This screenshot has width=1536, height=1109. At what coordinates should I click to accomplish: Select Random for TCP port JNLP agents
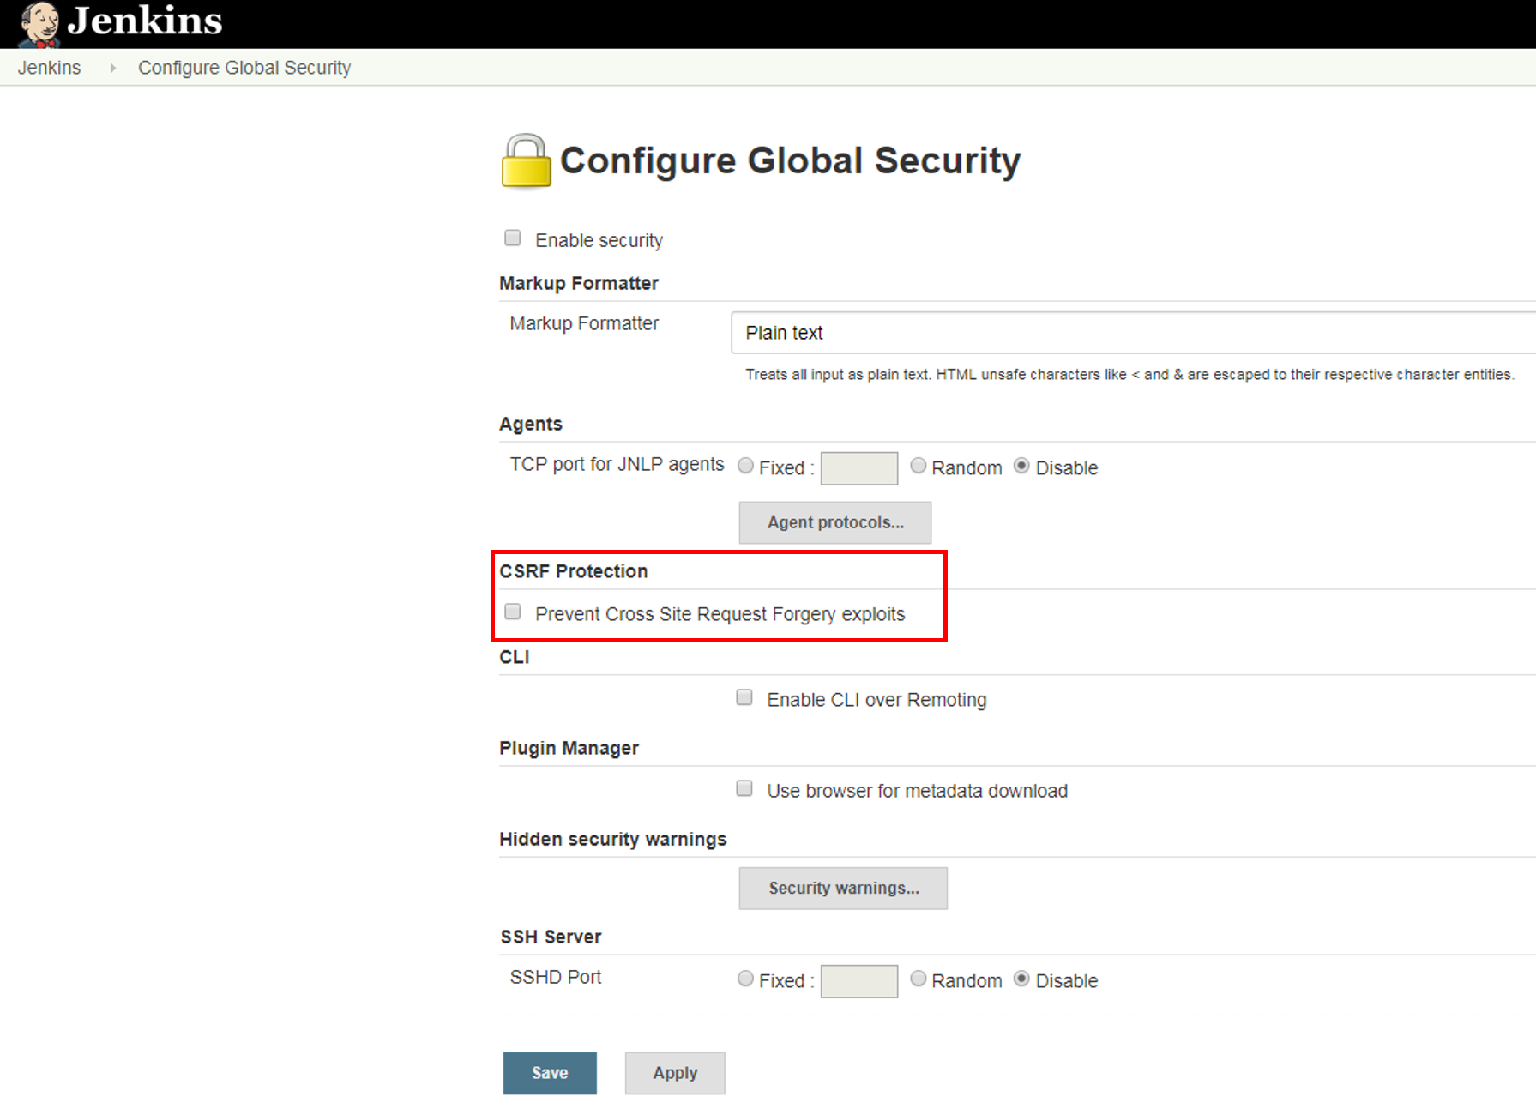tap(919, 466)
